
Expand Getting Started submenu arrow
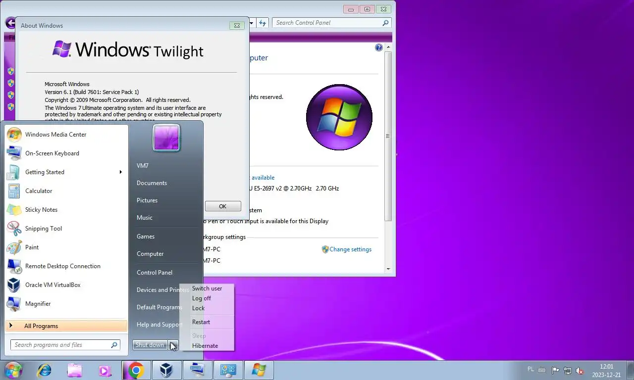tap(120, 172)
